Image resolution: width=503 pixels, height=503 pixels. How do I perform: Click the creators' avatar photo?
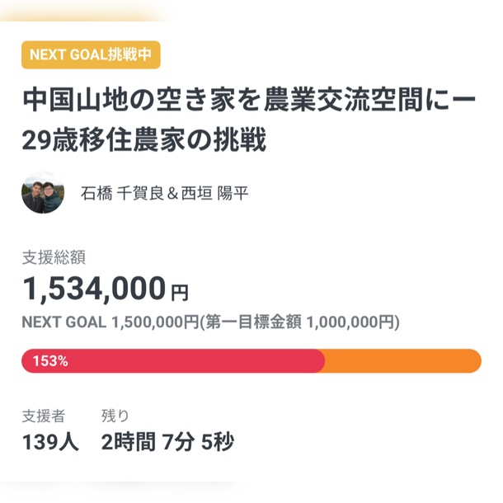pyautogui.click(x=43, y=193)
